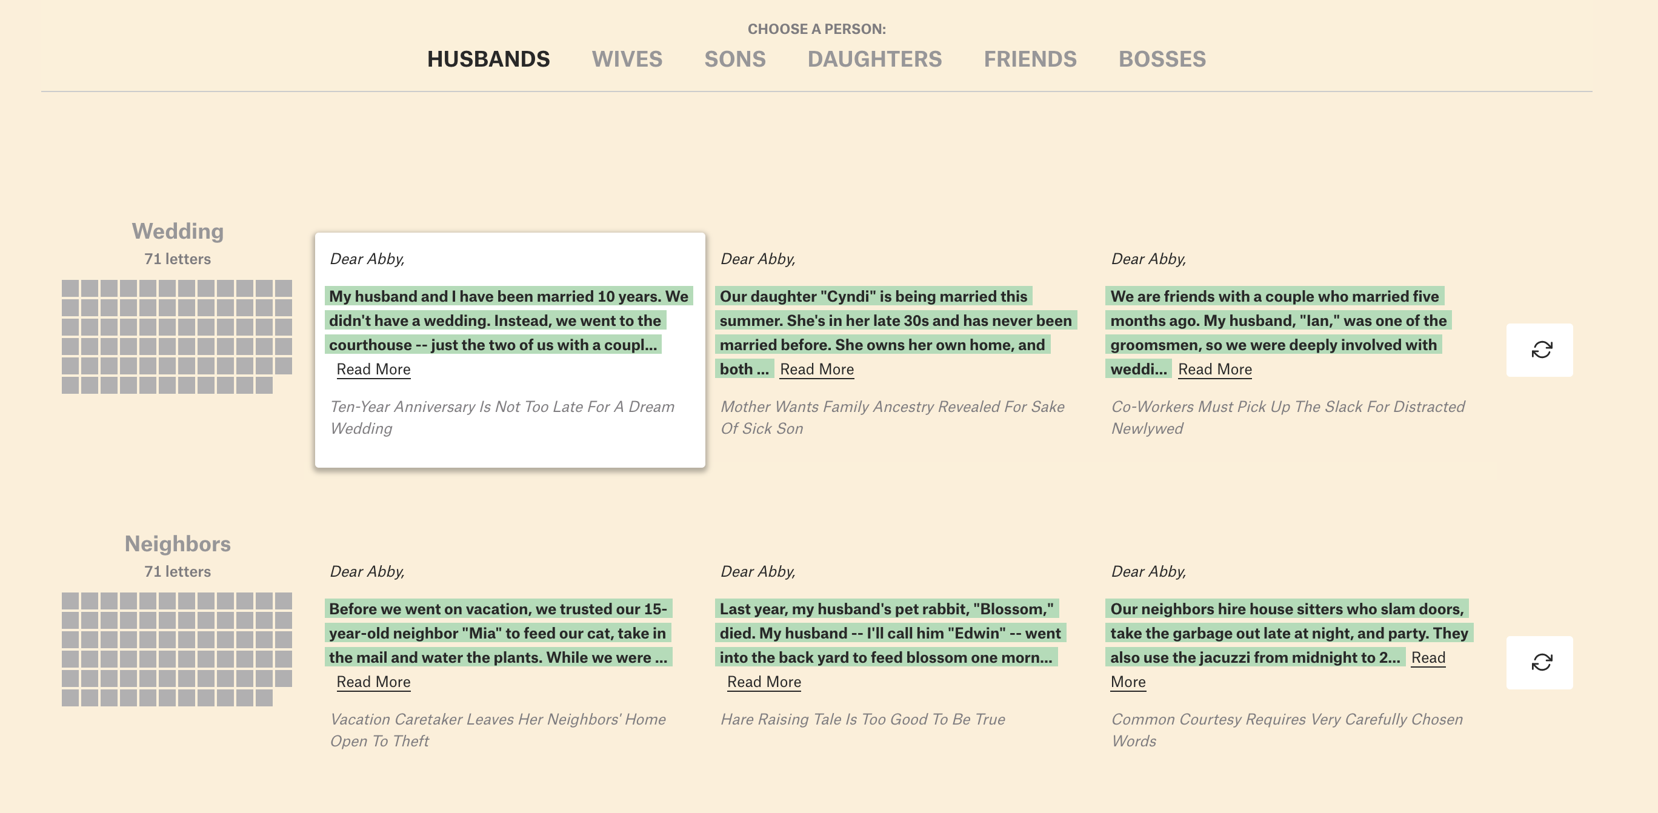
Task: Click highlighted text 'Our neighbors hire house sitters'
Action: click(1289, 633)
